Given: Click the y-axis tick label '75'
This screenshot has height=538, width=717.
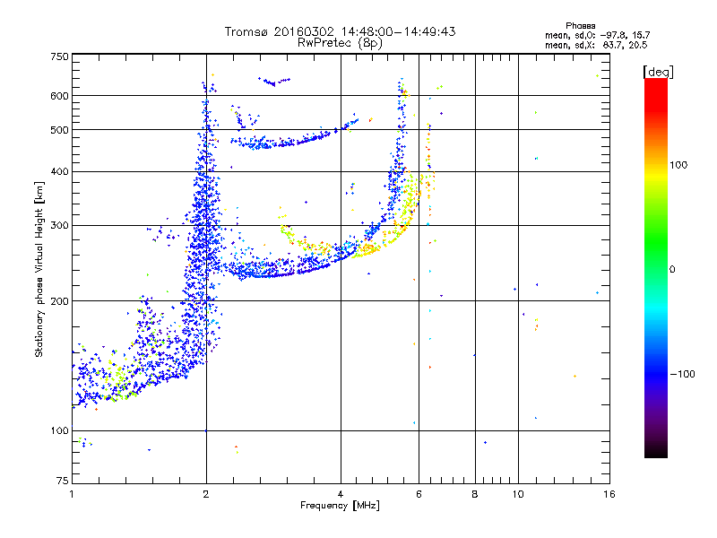Looking at the screenshot, I should [x=63, y=481].
